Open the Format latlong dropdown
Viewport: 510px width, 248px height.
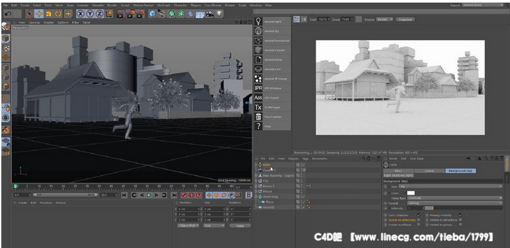(x=455, y=203)
